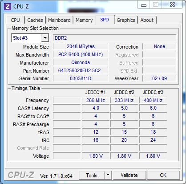The width and height of the screenshot is (186, 184).
Task: Click tRAS value 18
Action: click(x=153, y=132)
